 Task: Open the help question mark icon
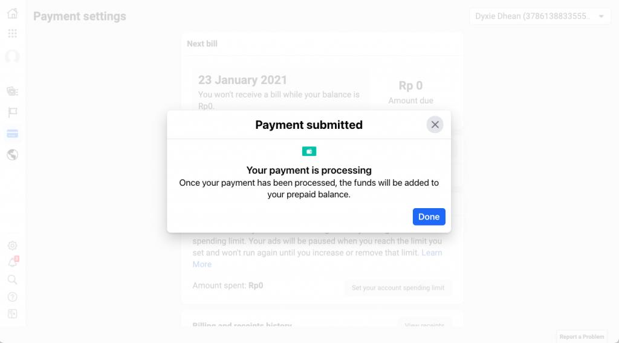pyautogui.click(x=12, y=297)
